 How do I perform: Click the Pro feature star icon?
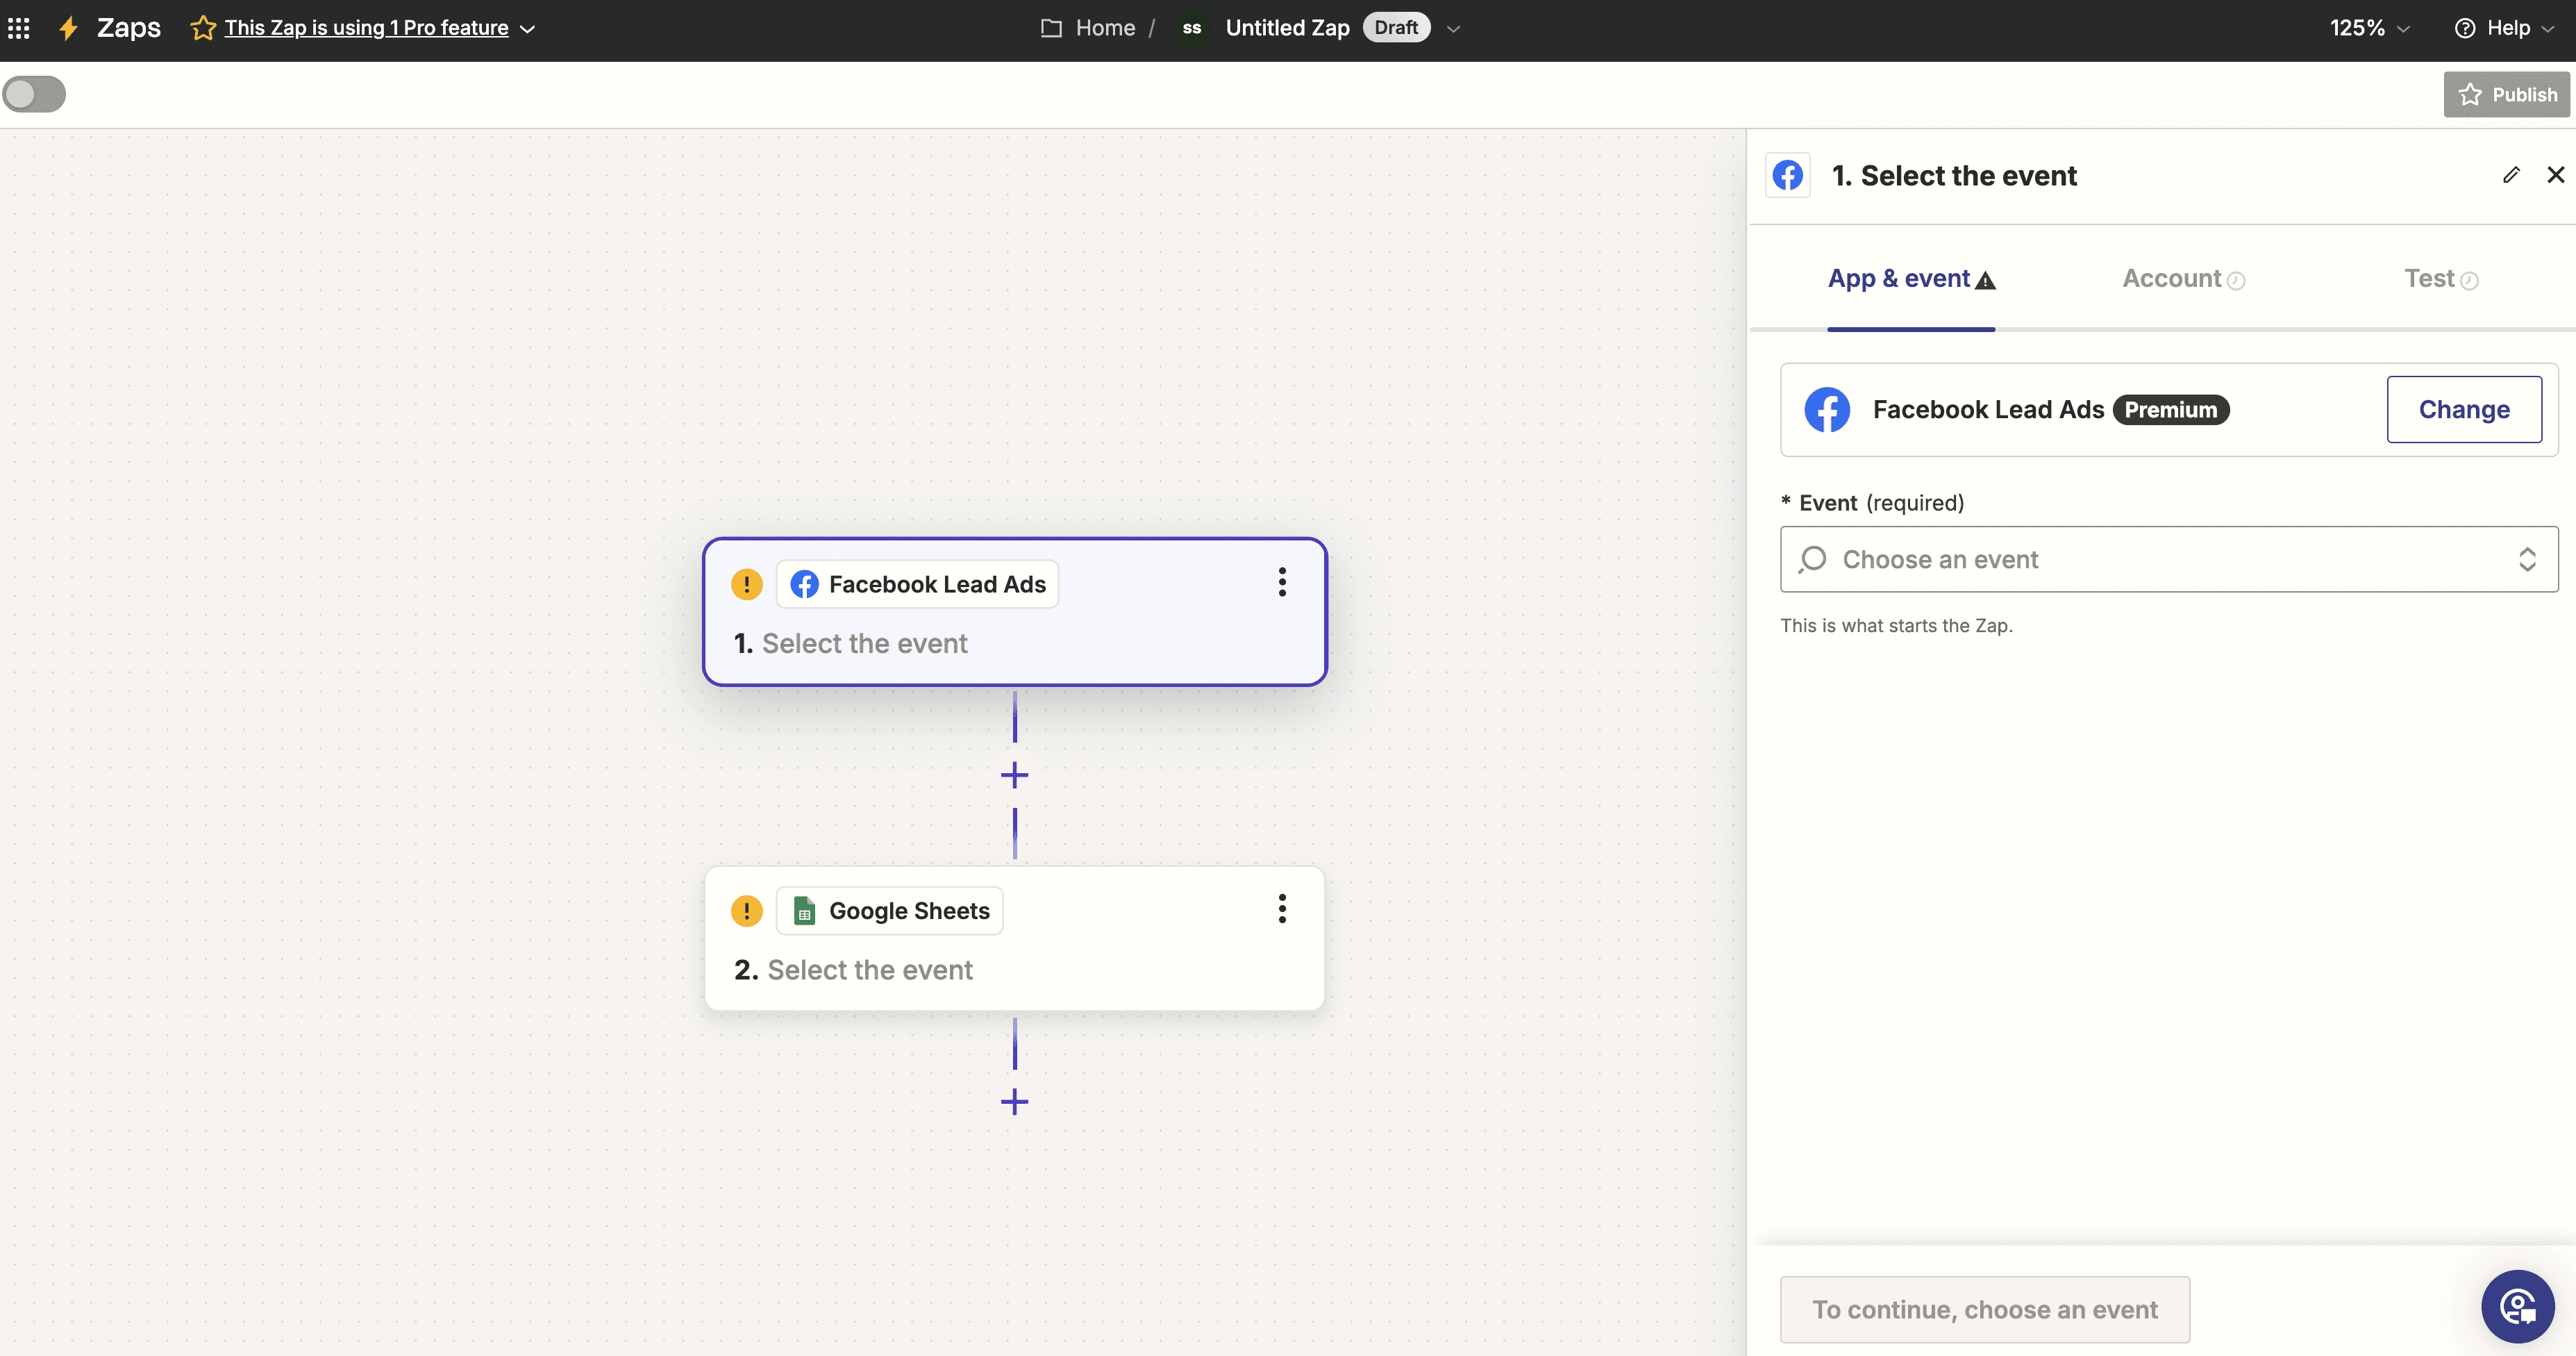tap(203, 28)
